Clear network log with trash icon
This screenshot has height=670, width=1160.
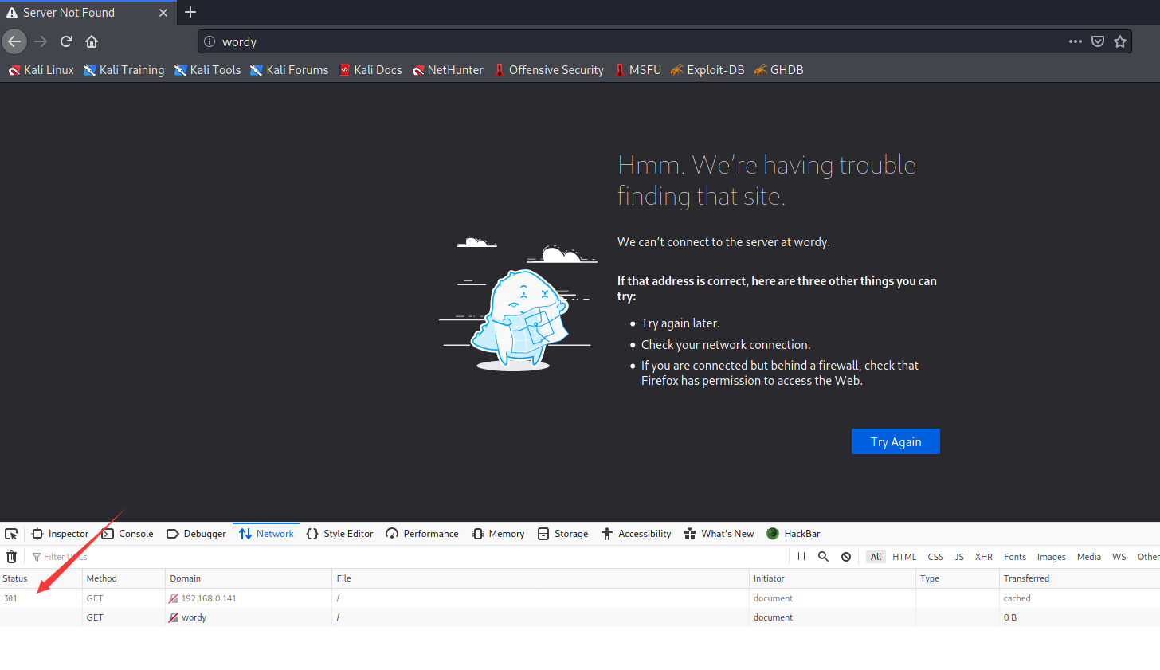click(x=11, y=557)
